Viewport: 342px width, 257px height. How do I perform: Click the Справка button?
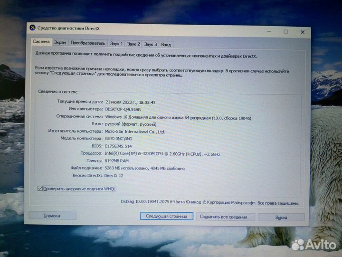point(52,216)
